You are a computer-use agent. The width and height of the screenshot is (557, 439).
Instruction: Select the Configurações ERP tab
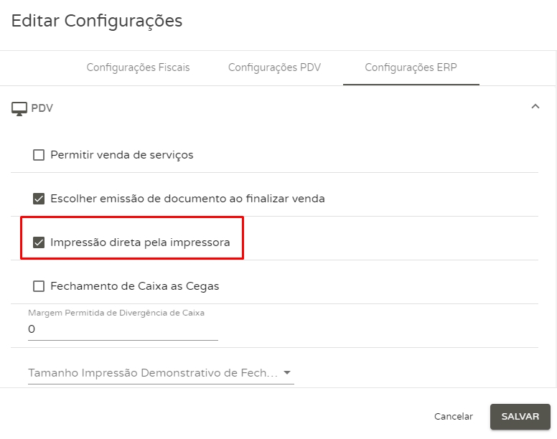[411, 68]
